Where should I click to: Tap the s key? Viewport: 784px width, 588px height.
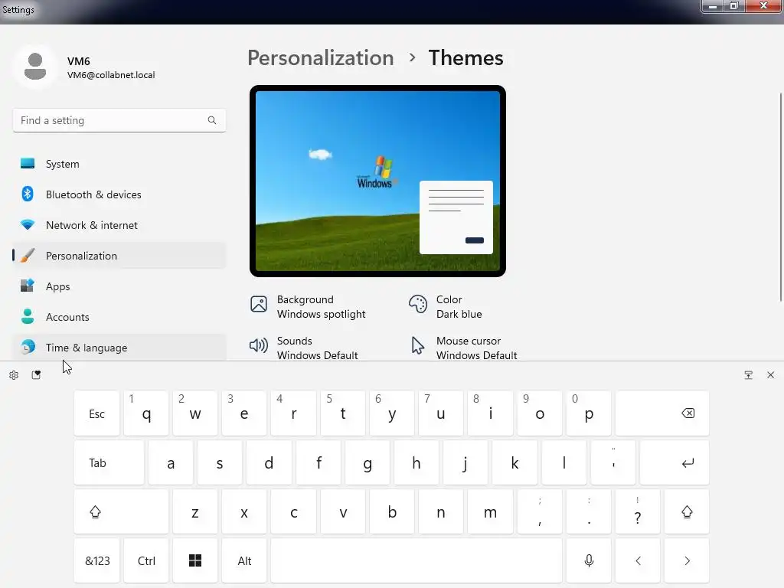pyautogui.click(x=220, y=462)
